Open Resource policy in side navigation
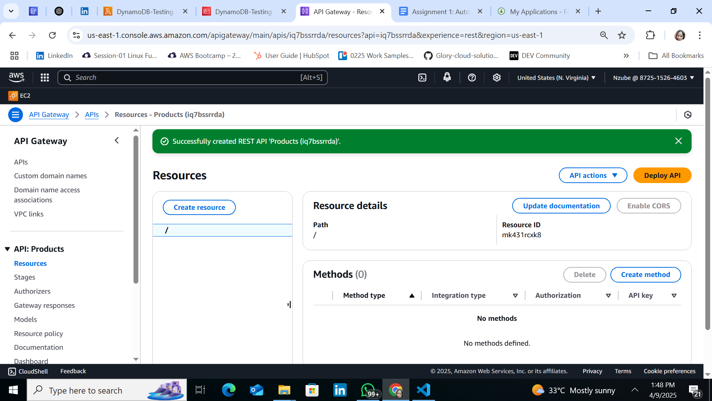 [x=39, y=334]
